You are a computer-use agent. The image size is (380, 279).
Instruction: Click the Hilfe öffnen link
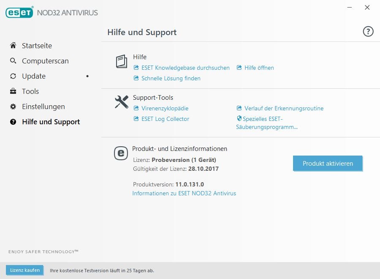coord(259,68)
